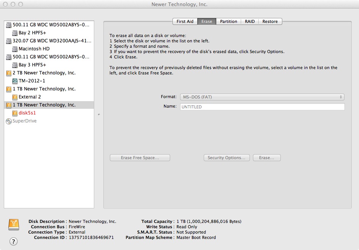Click the Name field containing UNTITLED
Viewport: 359px width, 250px height.
(x=262, y=107)
